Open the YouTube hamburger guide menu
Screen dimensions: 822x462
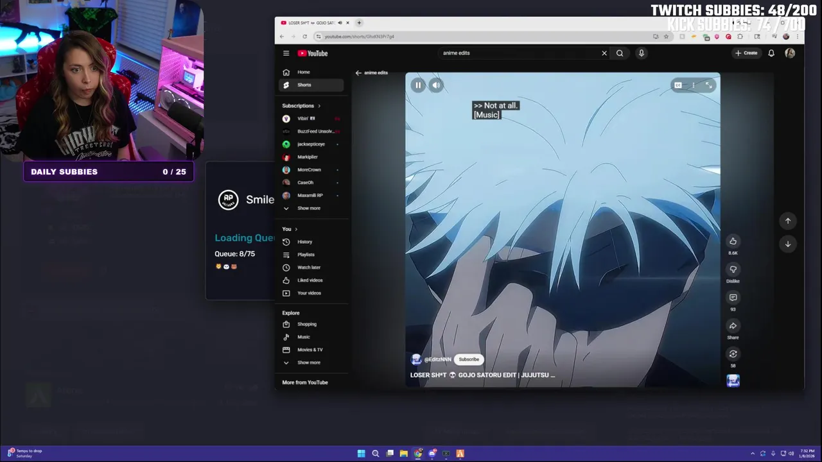(x=286, y=53)
